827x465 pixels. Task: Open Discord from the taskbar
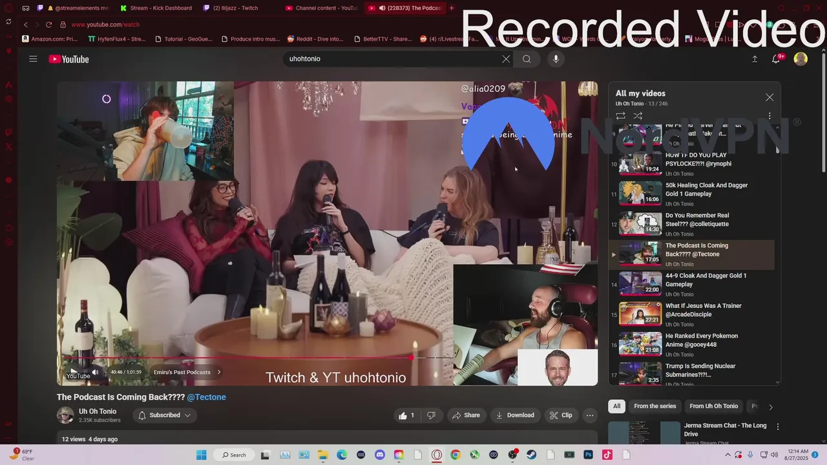(380, 455)
